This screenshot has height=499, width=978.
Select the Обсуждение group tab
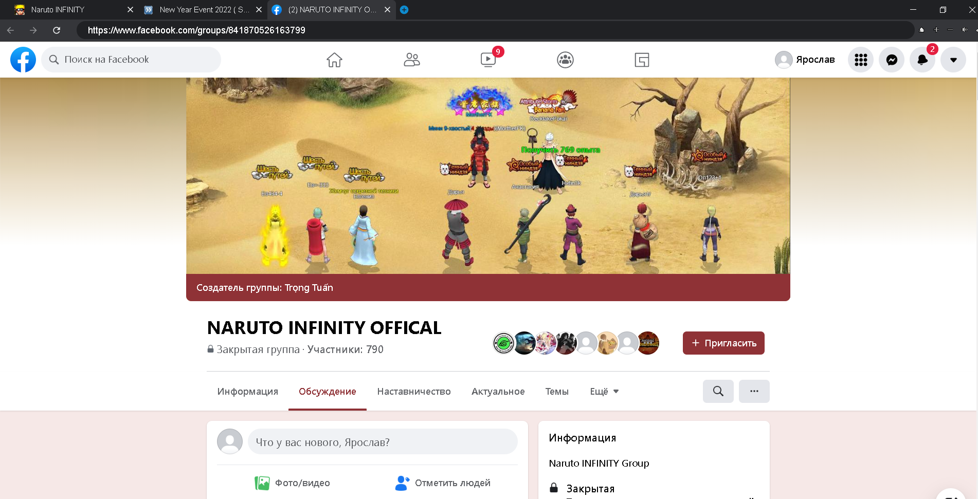(x=328, y=392)
